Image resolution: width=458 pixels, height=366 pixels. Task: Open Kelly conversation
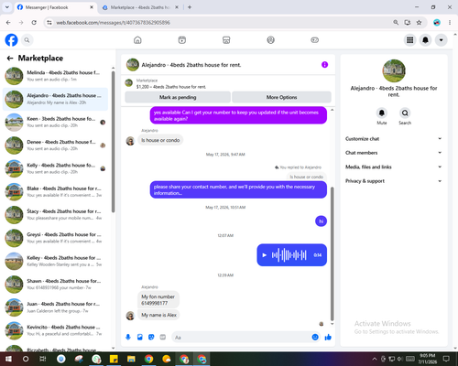point(55,168)
